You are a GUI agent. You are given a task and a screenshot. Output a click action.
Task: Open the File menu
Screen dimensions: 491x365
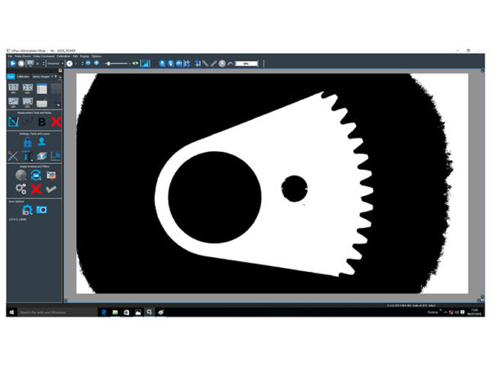10,56
